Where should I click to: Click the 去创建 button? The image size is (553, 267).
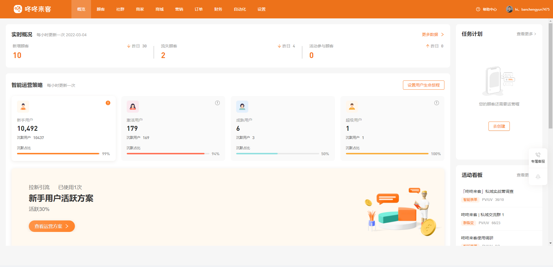[x=499, y=126]
